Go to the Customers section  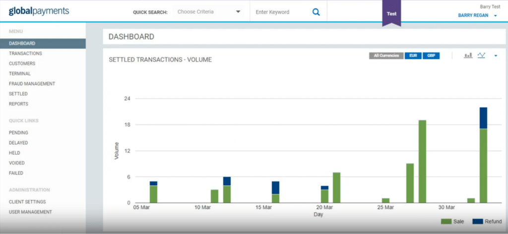pyautogui.click(x=22, y=63)
